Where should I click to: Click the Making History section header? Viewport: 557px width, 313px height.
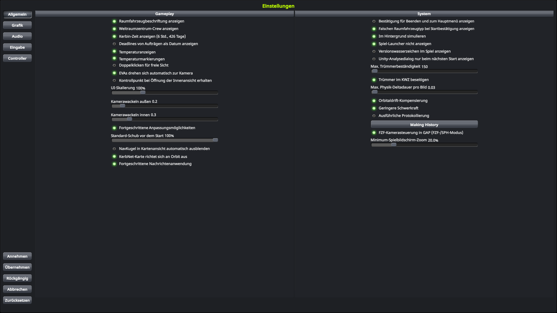click(424, 125)
